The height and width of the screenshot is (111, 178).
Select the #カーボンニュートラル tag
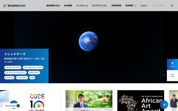tap(33, 67)
